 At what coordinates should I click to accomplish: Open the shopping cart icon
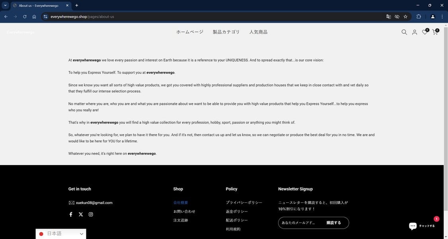tap(435, 32)
